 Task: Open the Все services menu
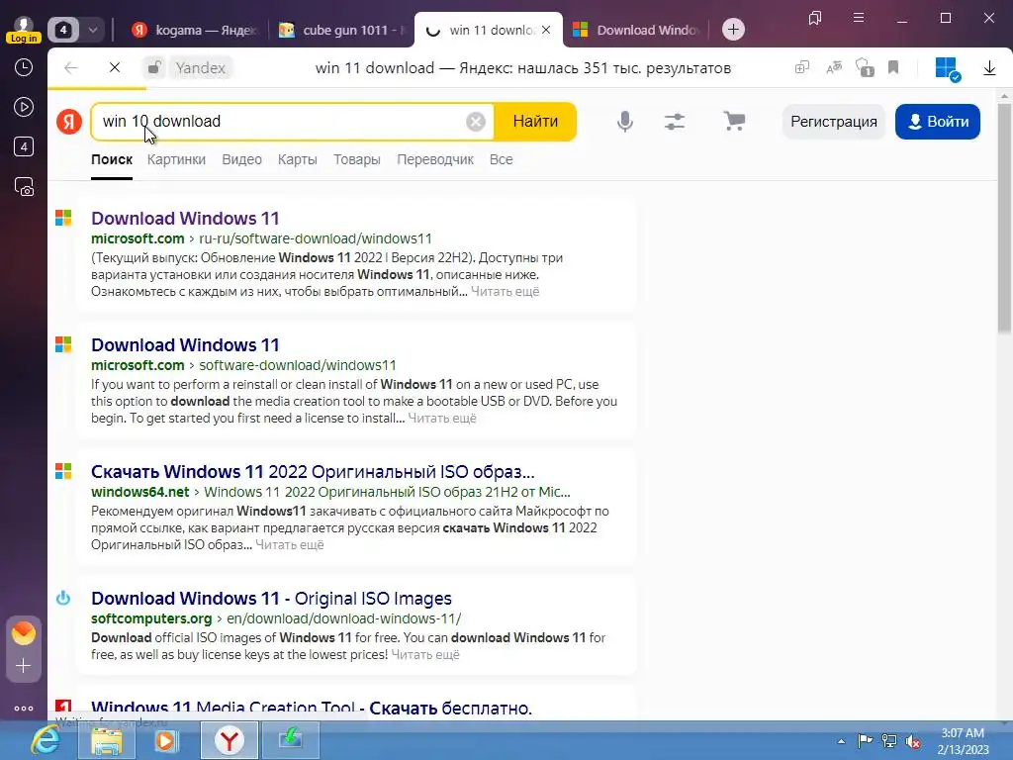(501, 159)
